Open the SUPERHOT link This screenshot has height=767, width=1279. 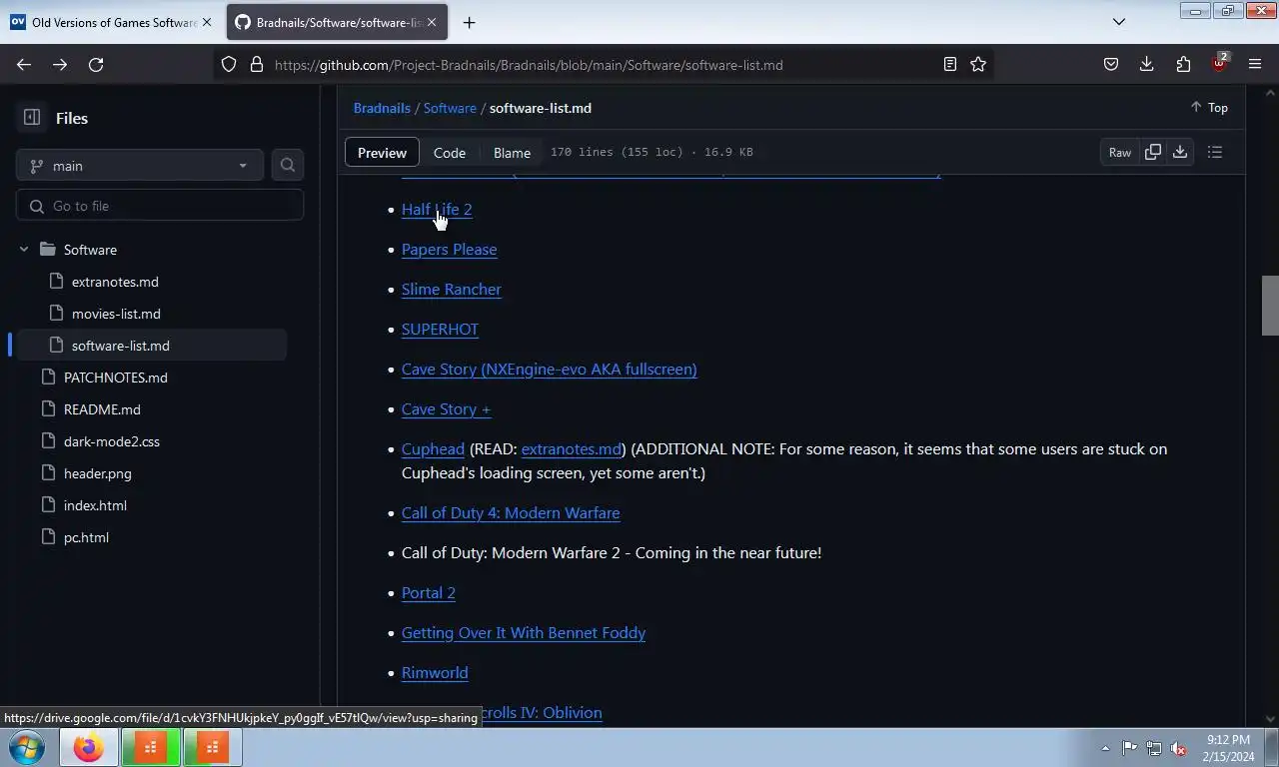pos(440,330)
